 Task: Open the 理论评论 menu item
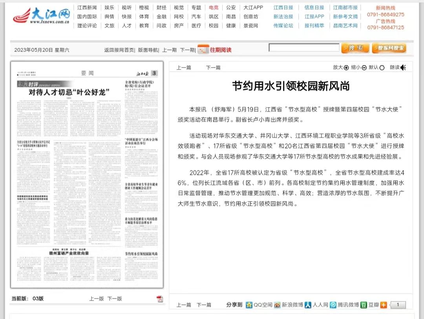(87, 26)
